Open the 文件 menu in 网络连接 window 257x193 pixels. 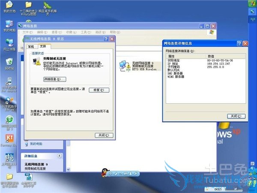point(27,32)
